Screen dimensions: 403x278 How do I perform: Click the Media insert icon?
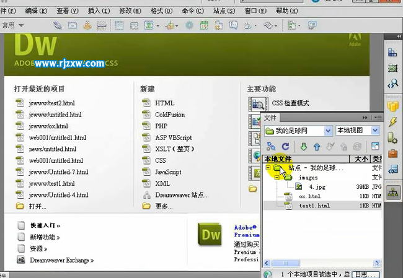(x=170, y=25)
